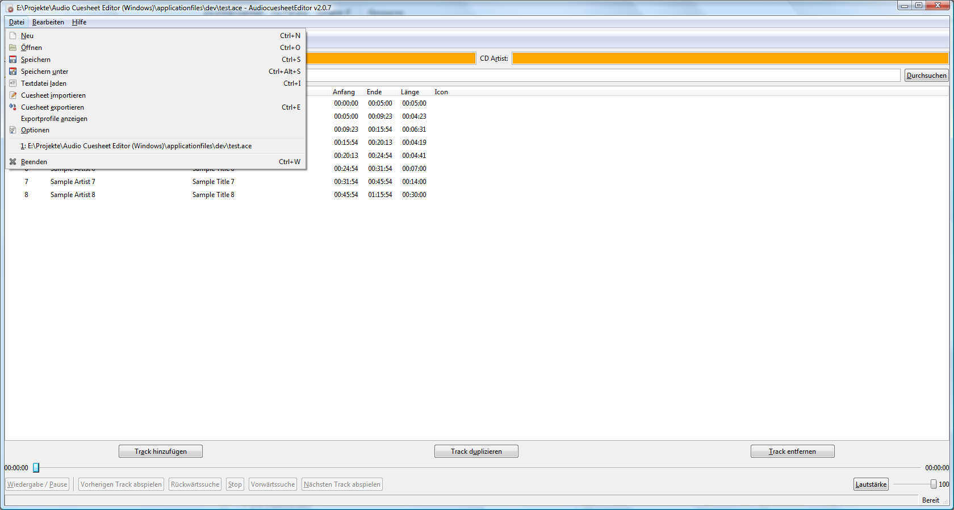The width and height of the screenshot is (954, 510).
Task: Click the Lautstärke button
Action: (871, 484)
